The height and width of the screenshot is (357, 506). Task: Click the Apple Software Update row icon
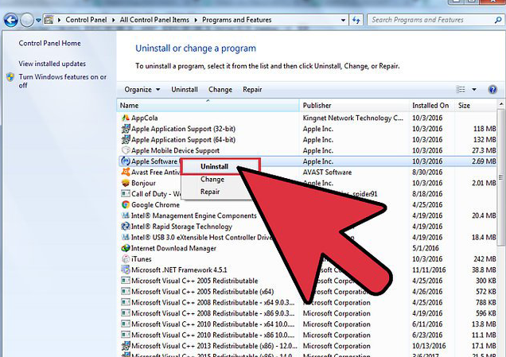coord(125,161)
